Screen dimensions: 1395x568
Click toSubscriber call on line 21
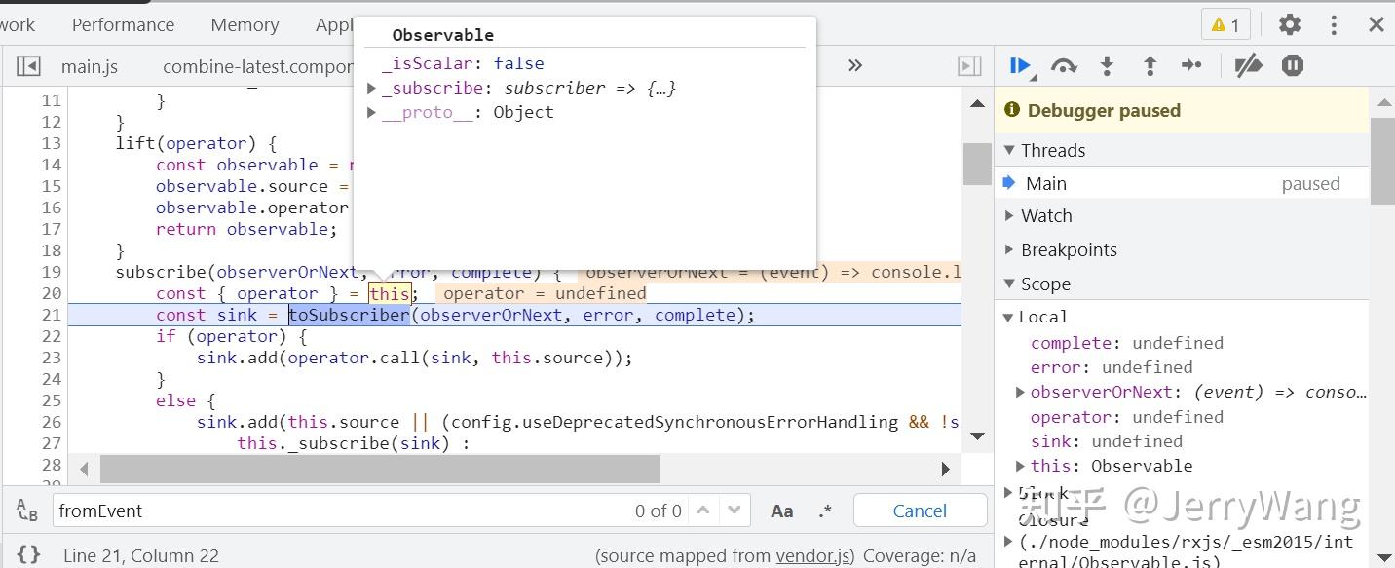tap(349, 315)
